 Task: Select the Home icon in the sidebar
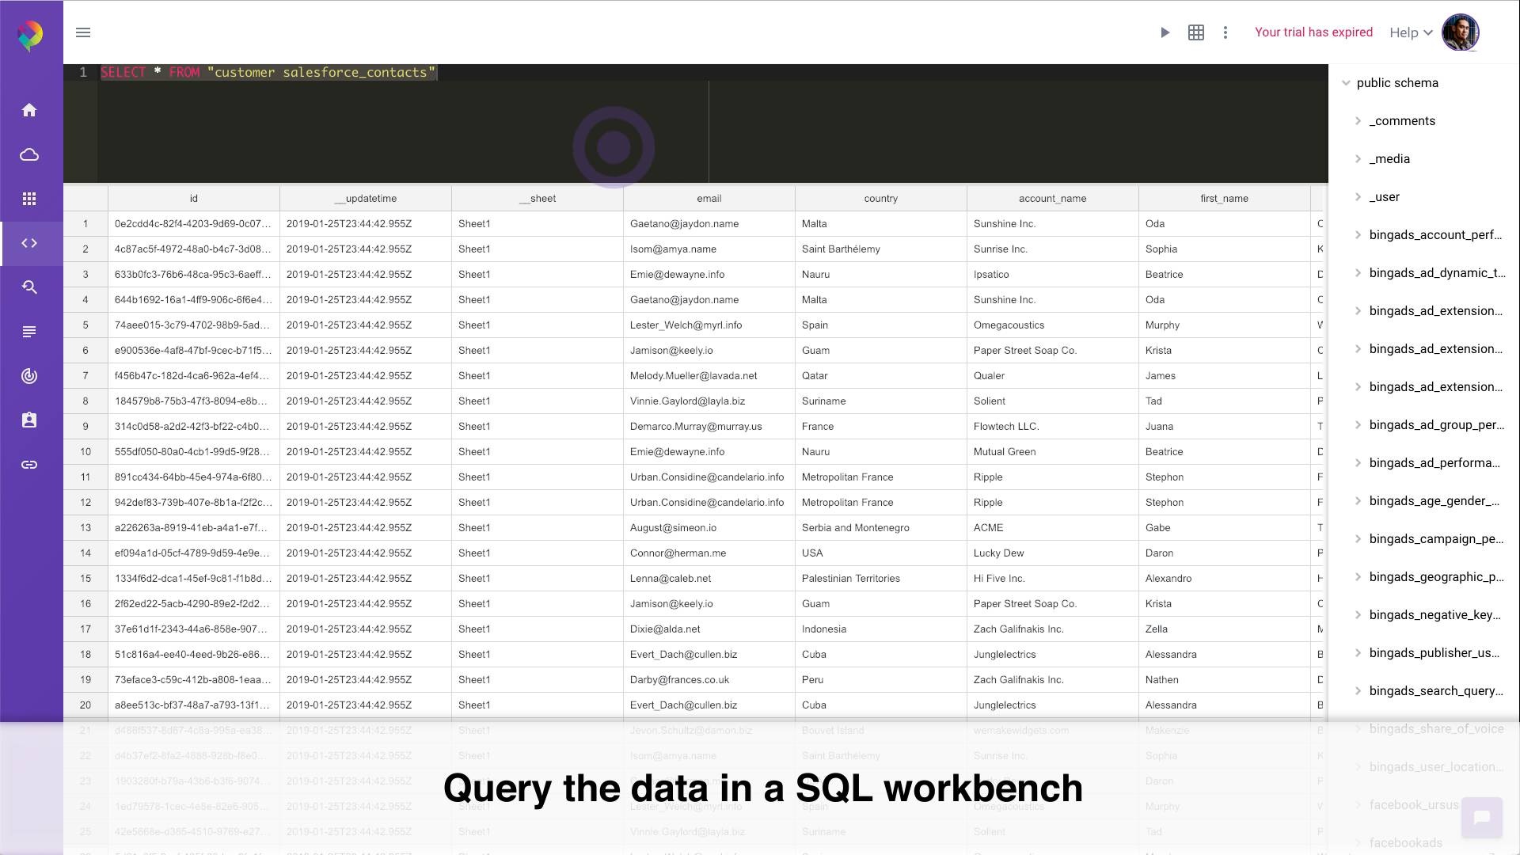tap(29, 110)
